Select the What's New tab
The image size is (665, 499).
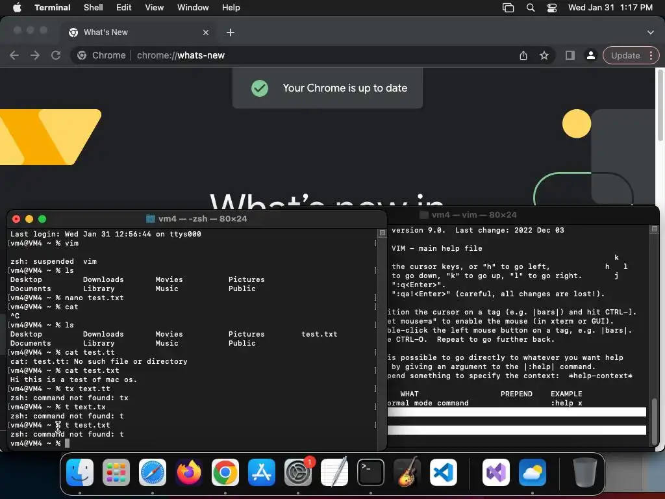coord(138,32)
